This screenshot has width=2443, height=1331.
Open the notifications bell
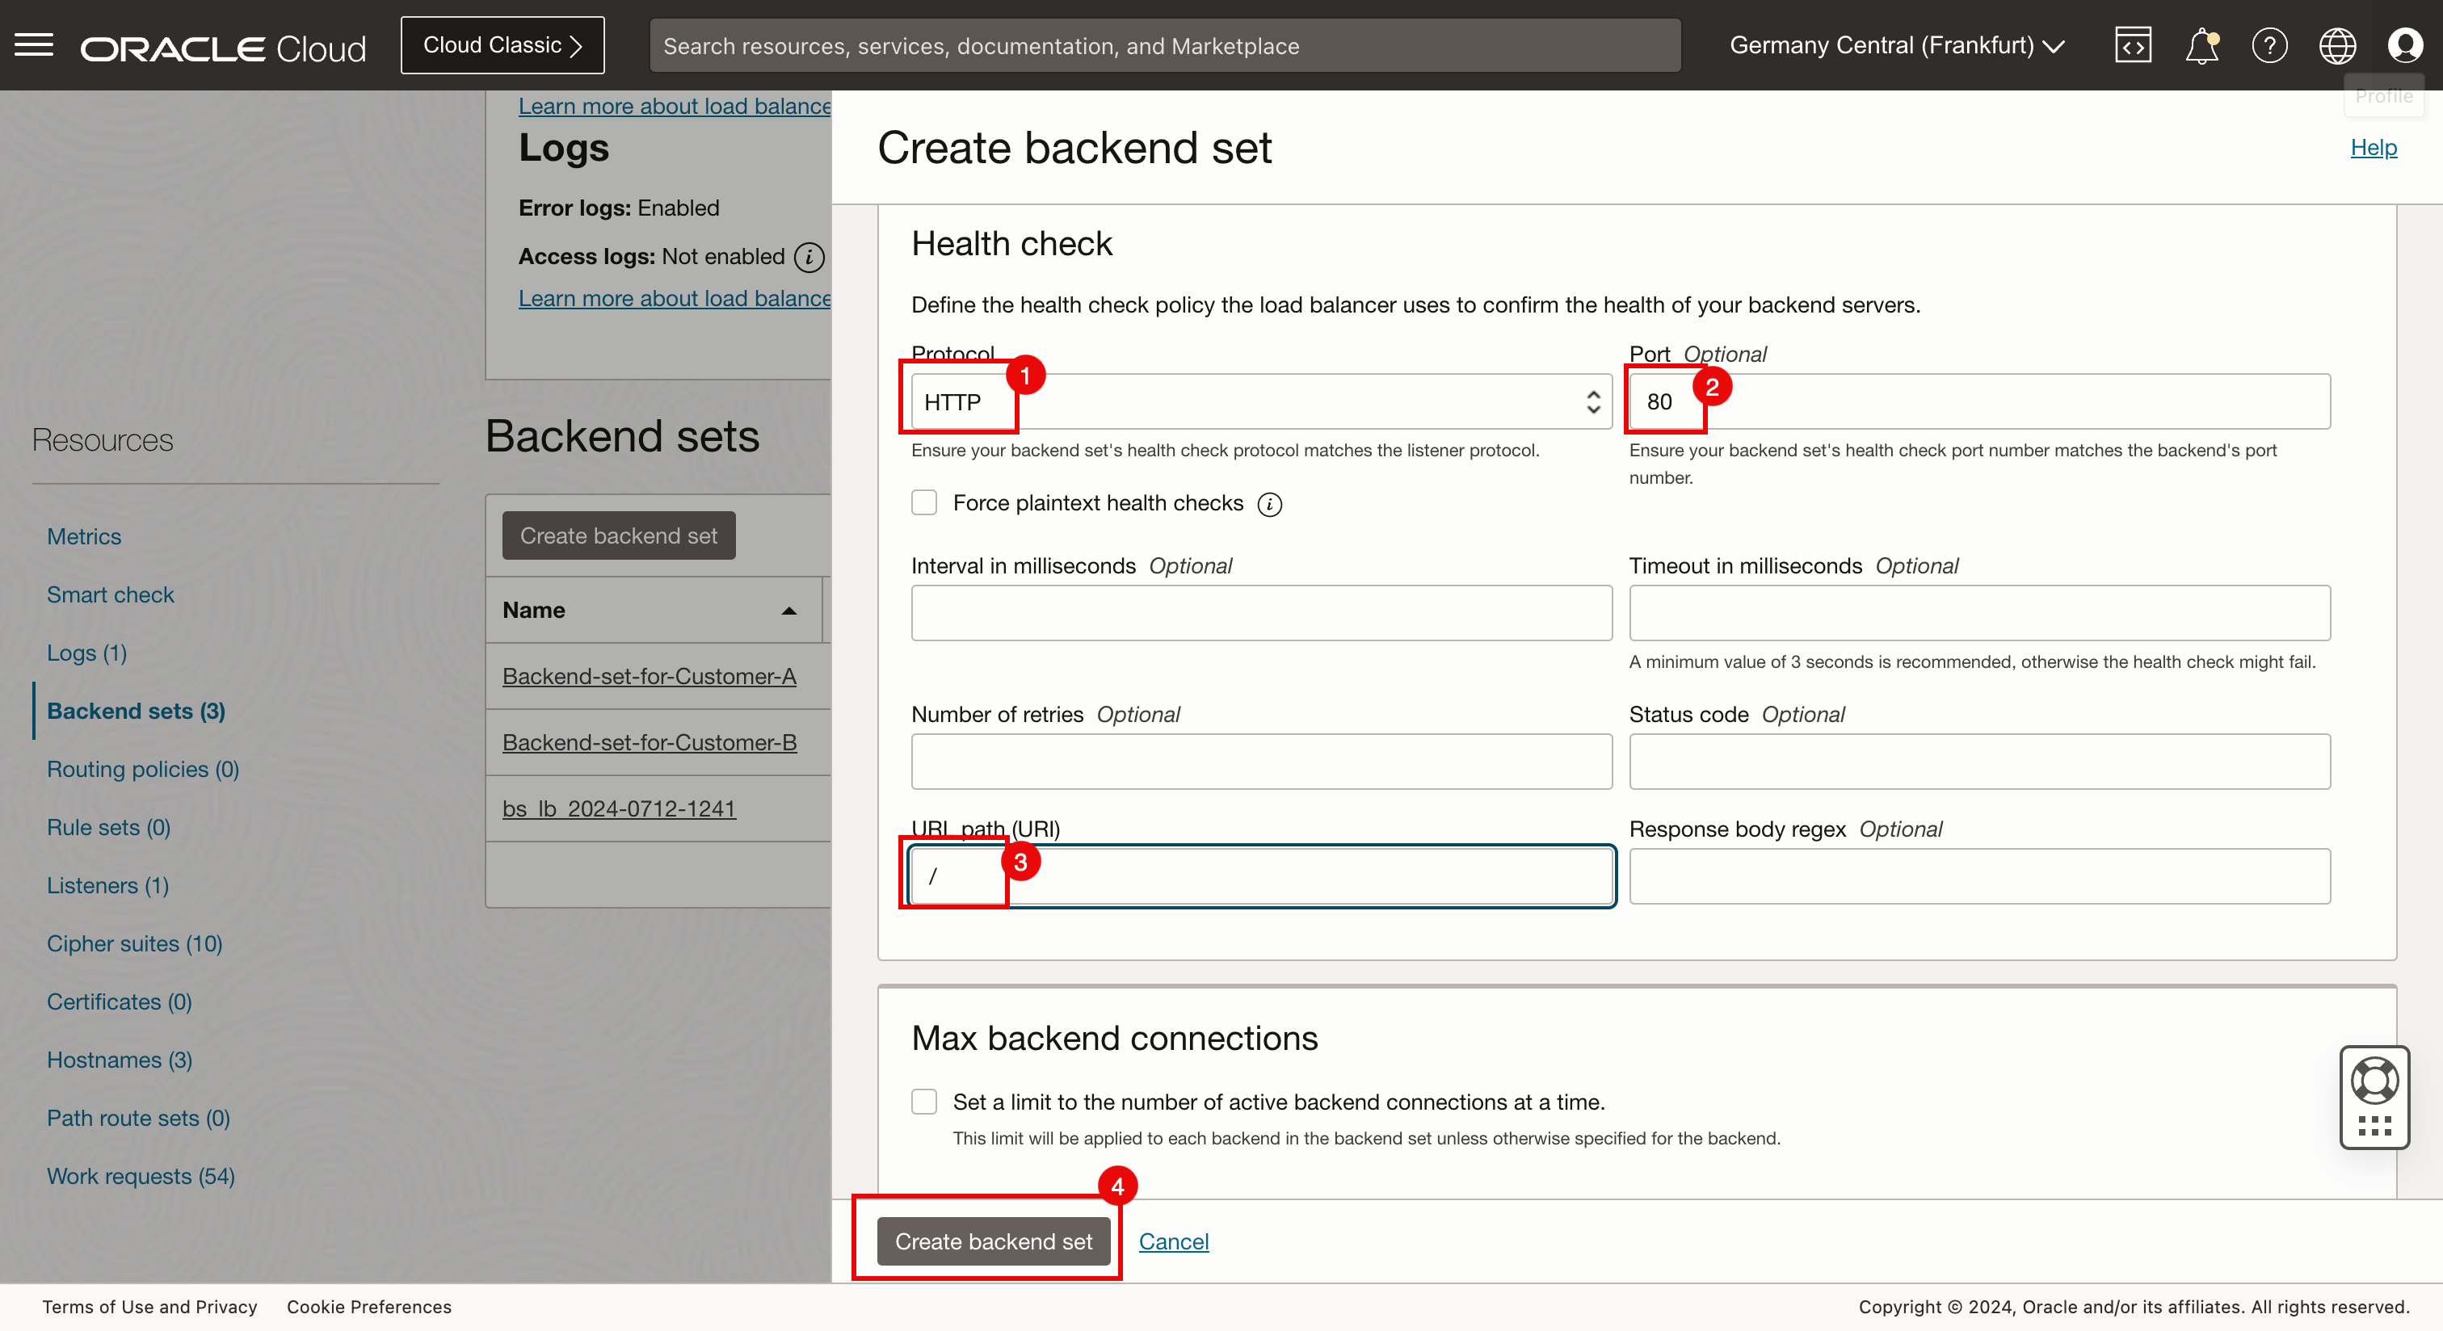tap(2201, 44)
